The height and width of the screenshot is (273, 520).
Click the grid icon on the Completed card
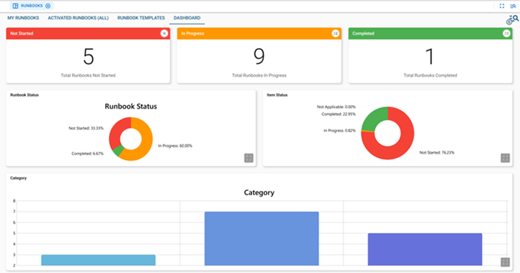click(507, 33)
